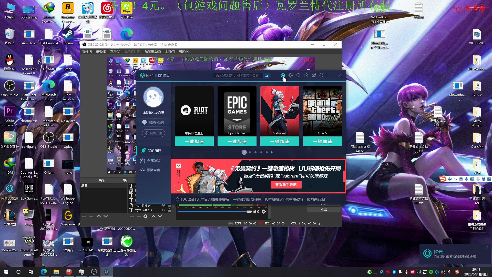
Task: Click the Overwatch icon in UU toolbar
Action: [283, 75]
